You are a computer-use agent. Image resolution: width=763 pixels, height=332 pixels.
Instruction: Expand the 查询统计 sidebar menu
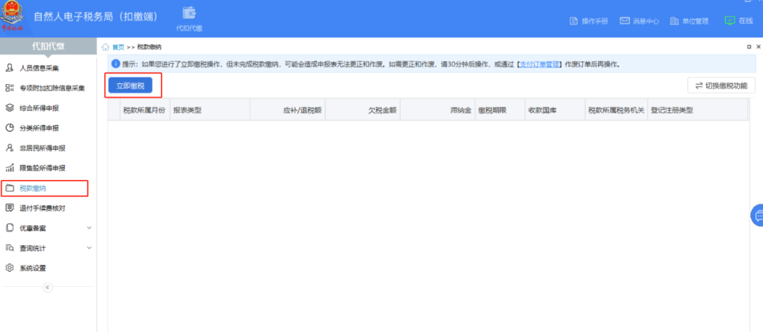click(x=48, y=248)
